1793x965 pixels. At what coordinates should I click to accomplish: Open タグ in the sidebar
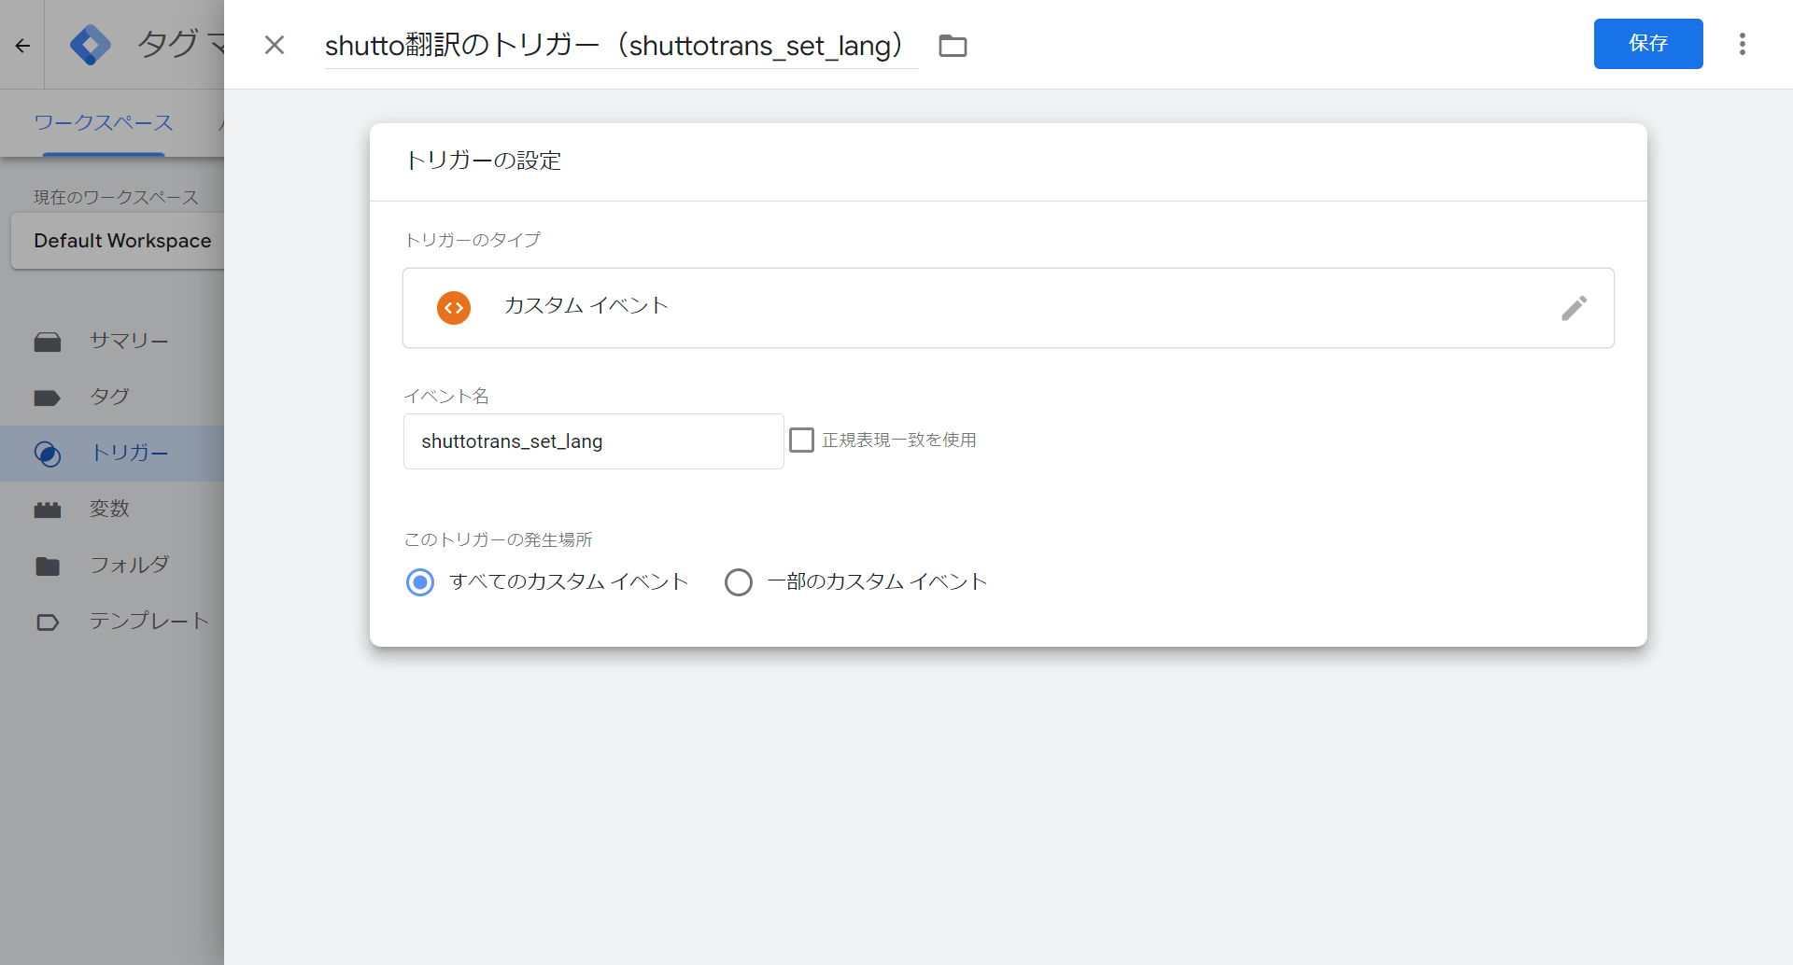coord(112,397)
